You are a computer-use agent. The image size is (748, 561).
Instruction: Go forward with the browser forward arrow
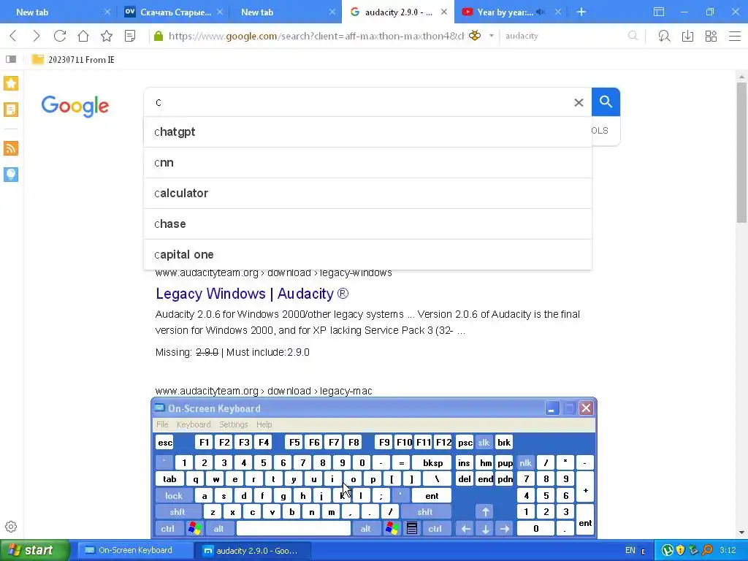coord(37,36)
